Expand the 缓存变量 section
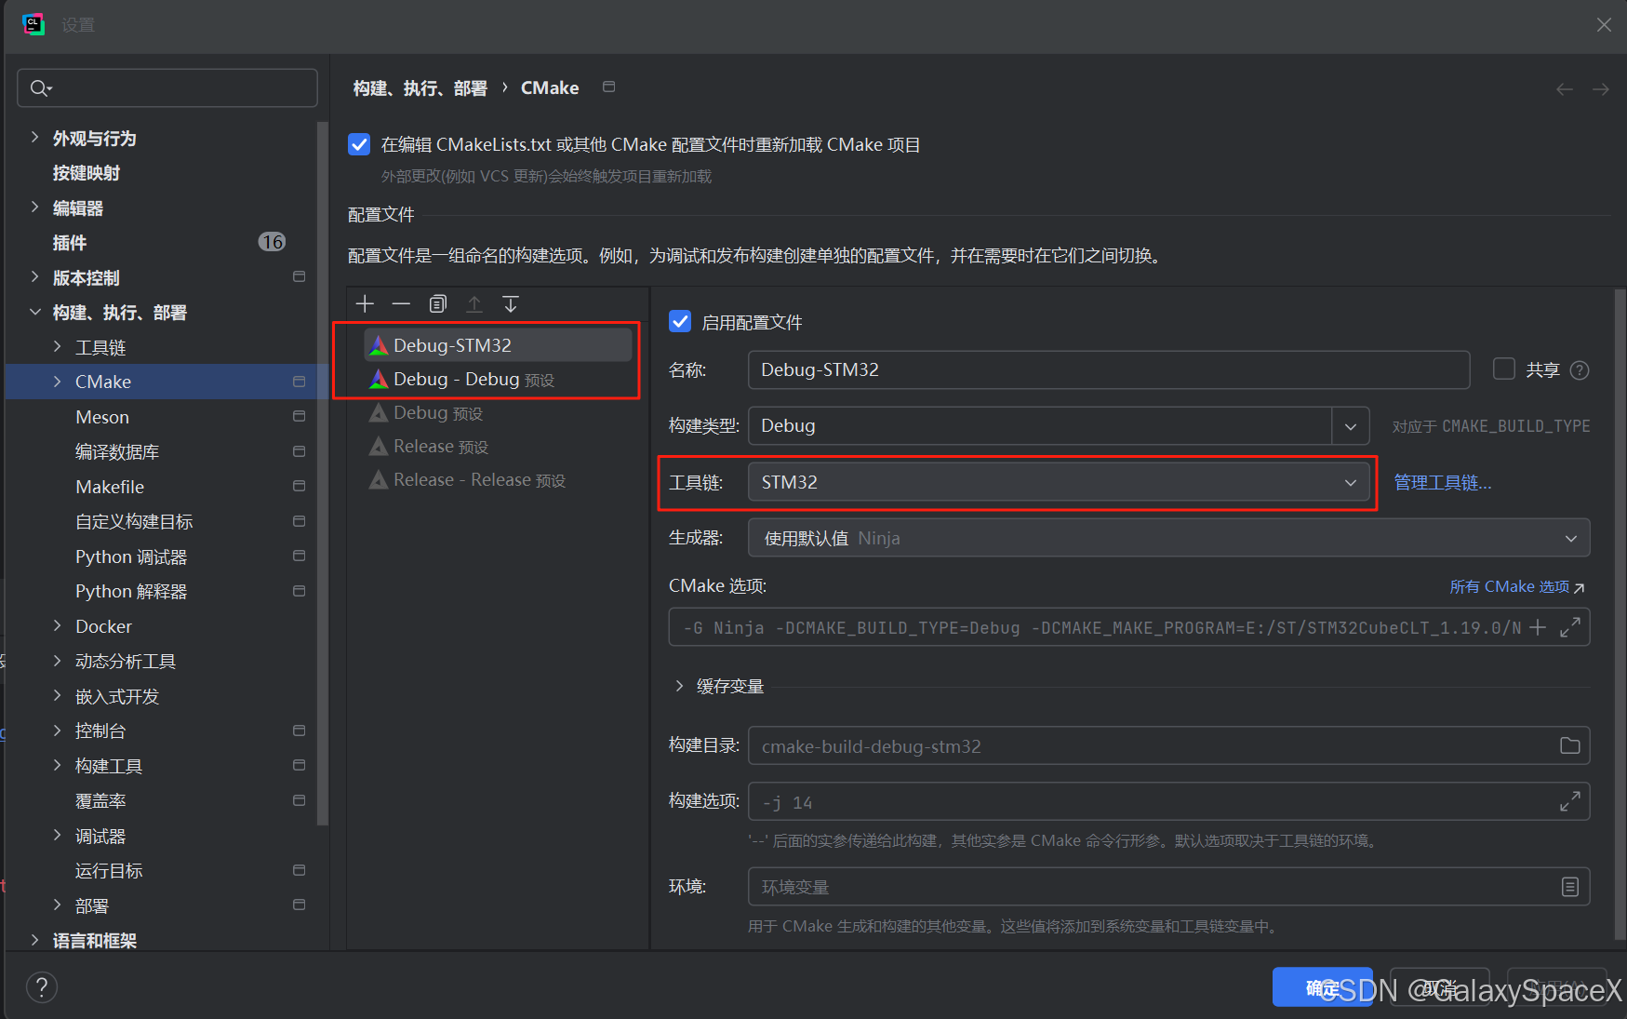Viewport: 1627px width, 1019px height. click(679, 686)
